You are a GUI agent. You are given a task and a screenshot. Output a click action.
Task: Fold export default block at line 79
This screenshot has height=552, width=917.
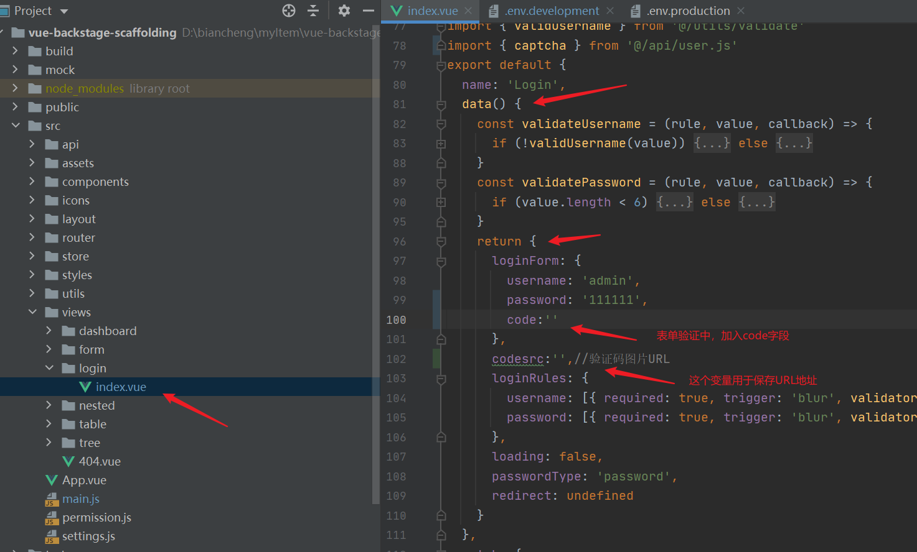pyautogui.click(x=441, y=65)
